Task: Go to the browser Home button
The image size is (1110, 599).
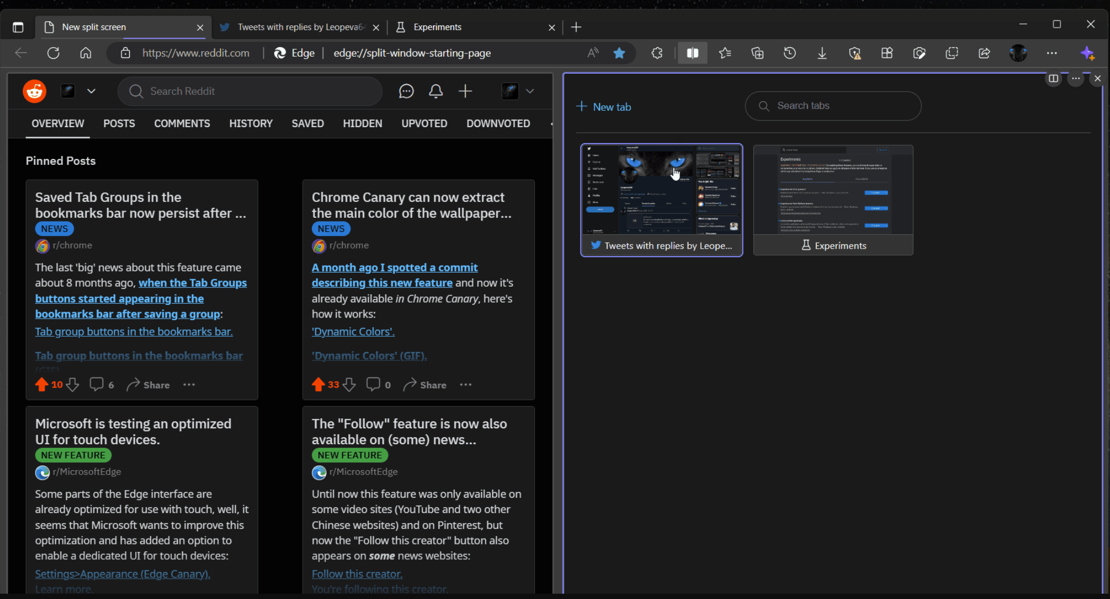Action: (85, 53)
